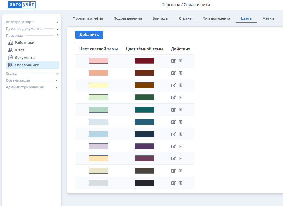This screenshot has width=283, height=206.
Task: Collapse the Персонал section
Action: pos(57,35)
